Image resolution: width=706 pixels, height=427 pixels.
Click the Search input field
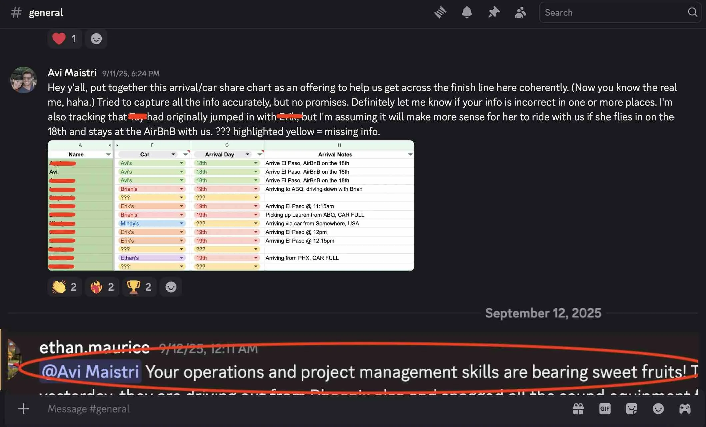pos(613,13)
